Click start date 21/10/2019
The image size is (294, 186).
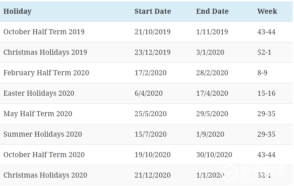152,32
